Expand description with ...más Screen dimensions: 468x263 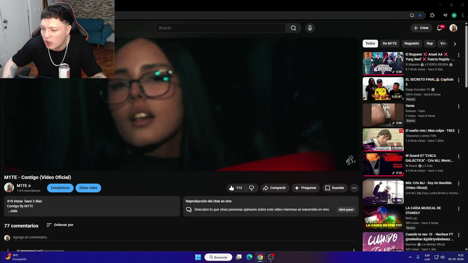13,211
